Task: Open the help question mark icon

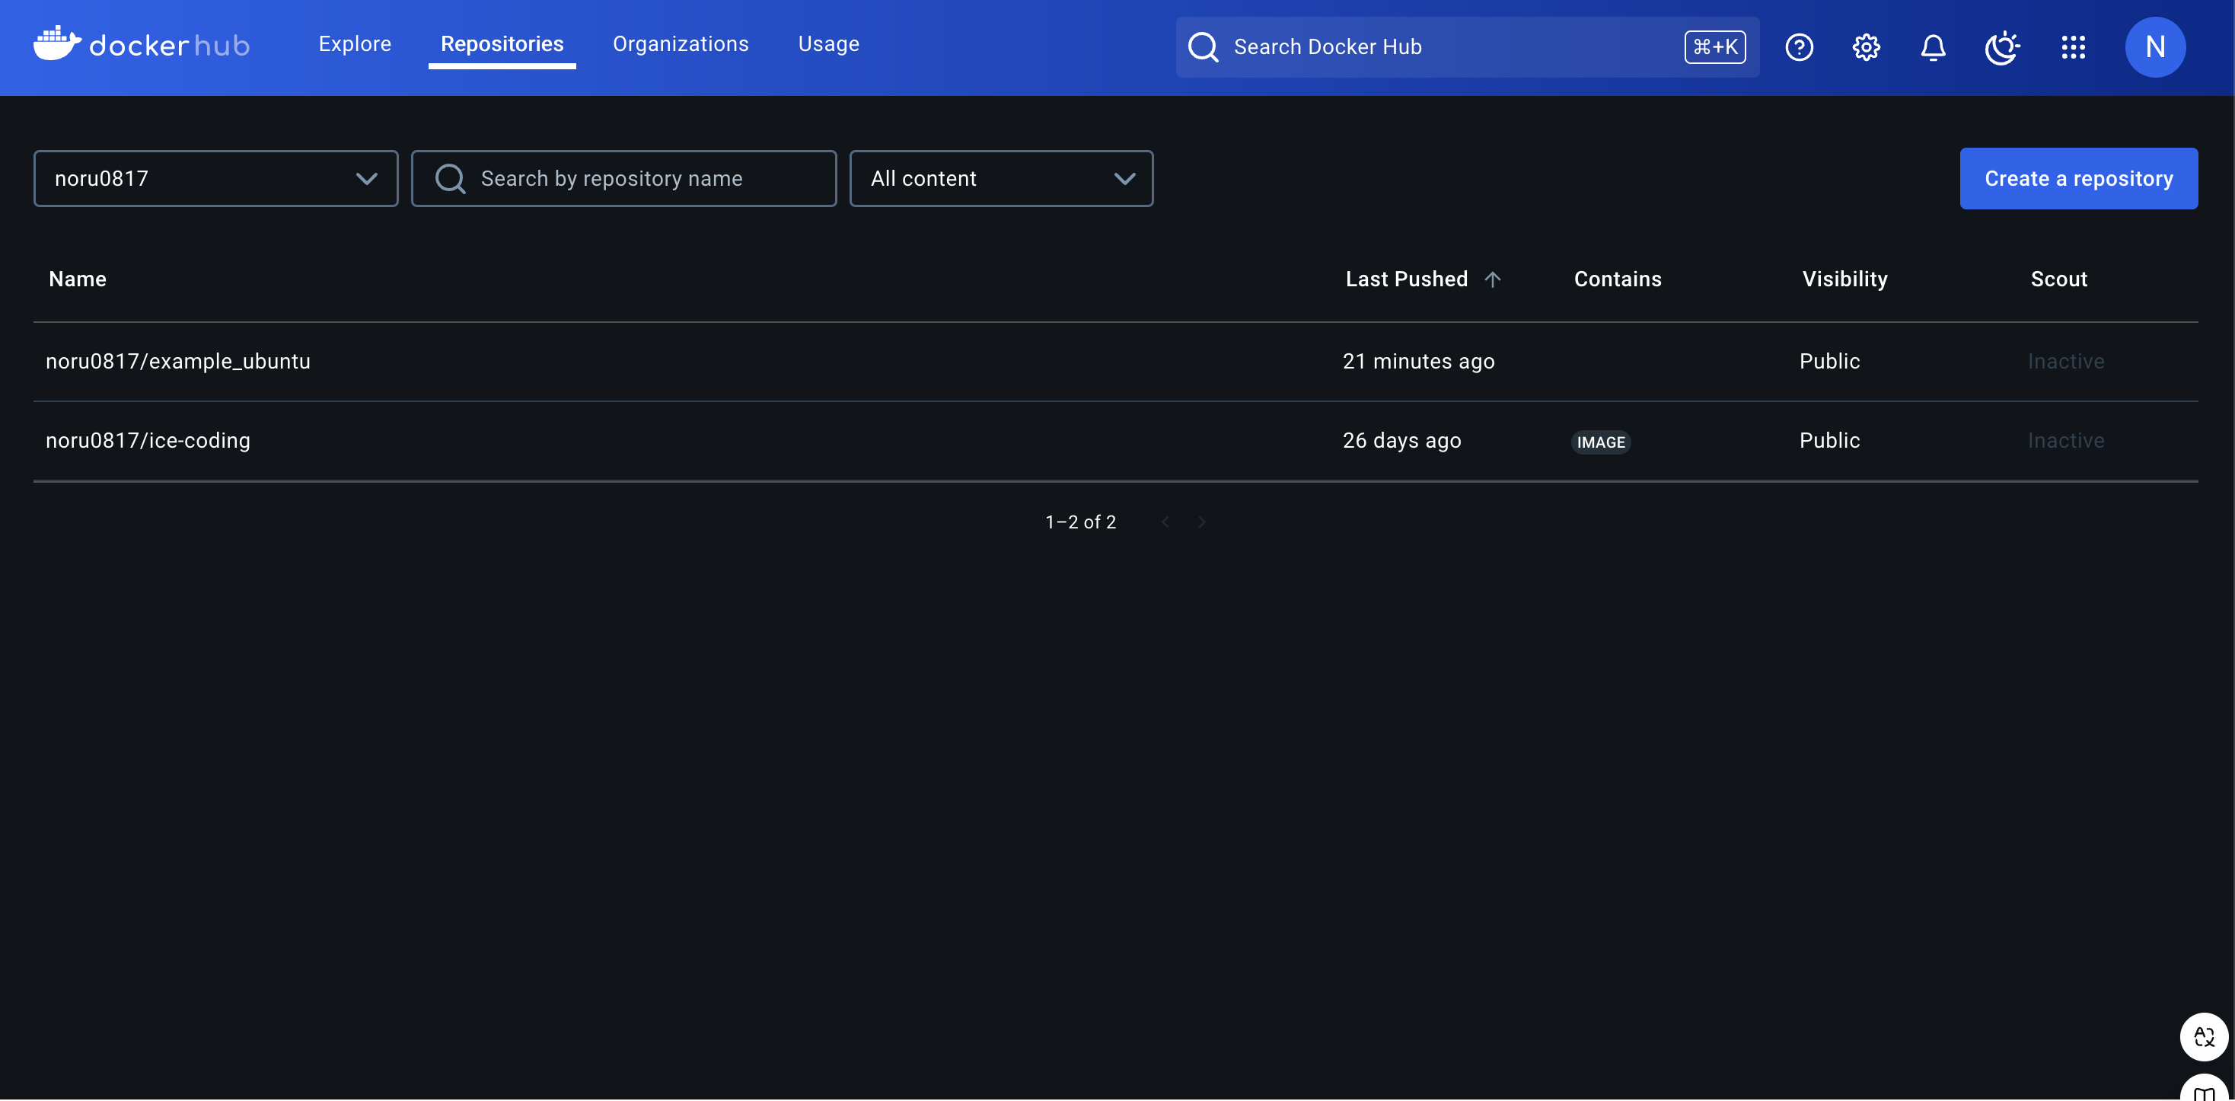Action: click(x=1799, y=47)
